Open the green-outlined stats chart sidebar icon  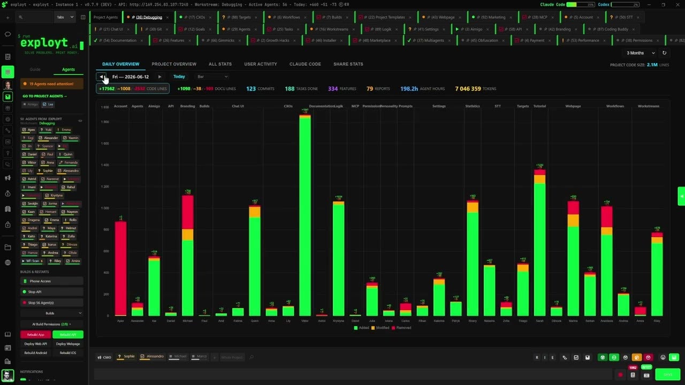(7, 97)
